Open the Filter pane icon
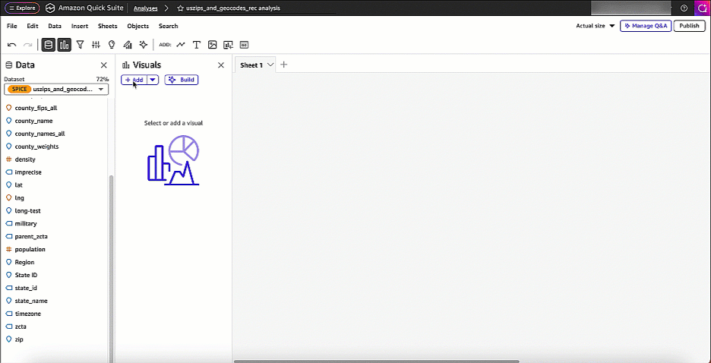711x363 pixels. pyautogui.click(x=80, y=45)
